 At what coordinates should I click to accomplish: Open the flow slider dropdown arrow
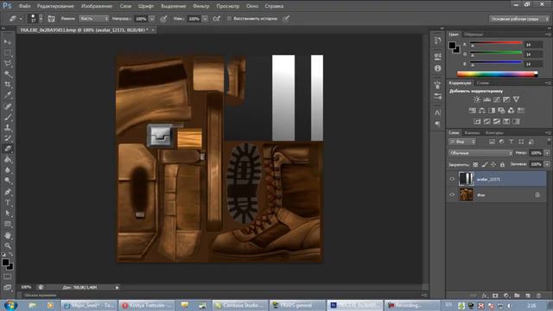(x=205, y=19)
